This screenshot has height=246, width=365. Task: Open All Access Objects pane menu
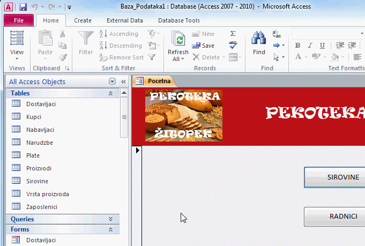point(112,81)
